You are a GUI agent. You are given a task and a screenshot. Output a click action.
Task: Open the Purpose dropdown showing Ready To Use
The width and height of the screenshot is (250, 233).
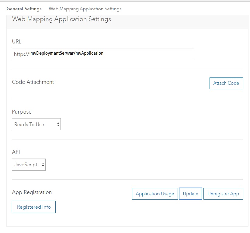click(x=33, y=124)
